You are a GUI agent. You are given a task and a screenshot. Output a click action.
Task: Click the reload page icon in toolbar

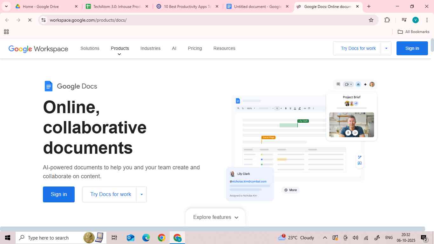pos(30,20)
